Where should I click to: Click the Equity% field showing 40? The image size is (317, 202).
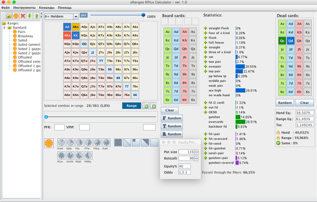[x=184, y=166]
